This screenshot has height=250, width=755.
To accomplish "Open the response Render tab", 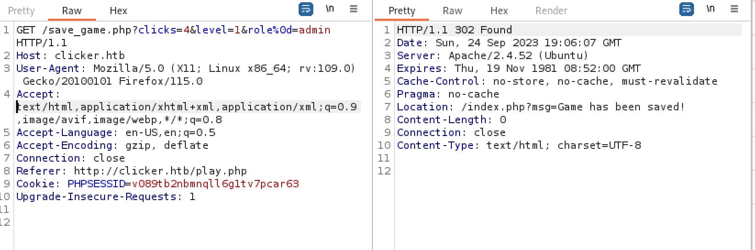I will (551, 11).
